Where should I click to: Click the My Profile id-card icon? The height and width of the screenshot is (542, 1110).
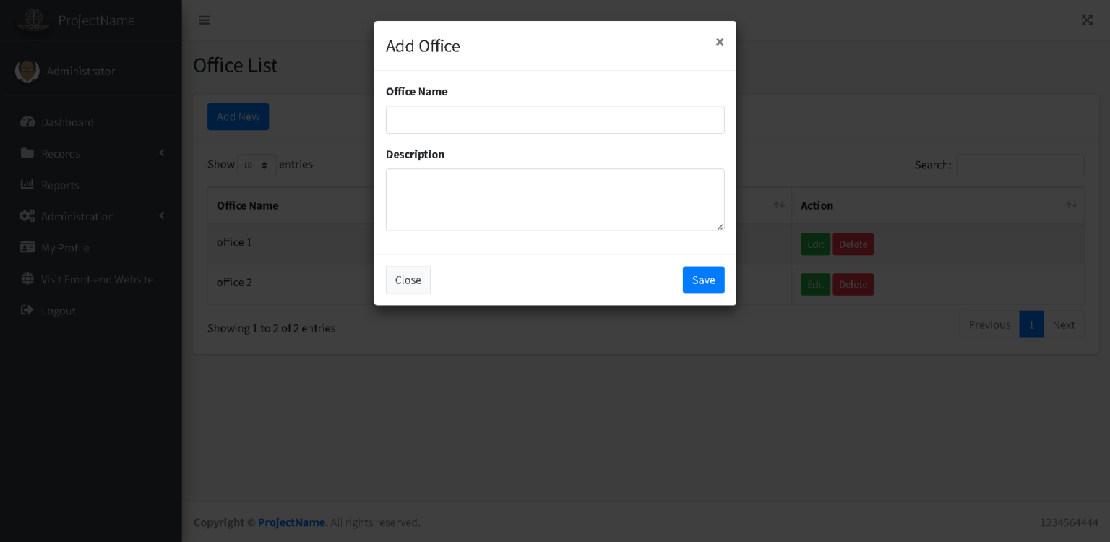click(x=27, y=247)
